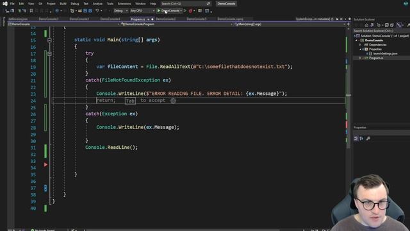Image resolution: width=410 pixels, height=231 pixels.
Task: Open the Git menu
Action: coord(40,4)
